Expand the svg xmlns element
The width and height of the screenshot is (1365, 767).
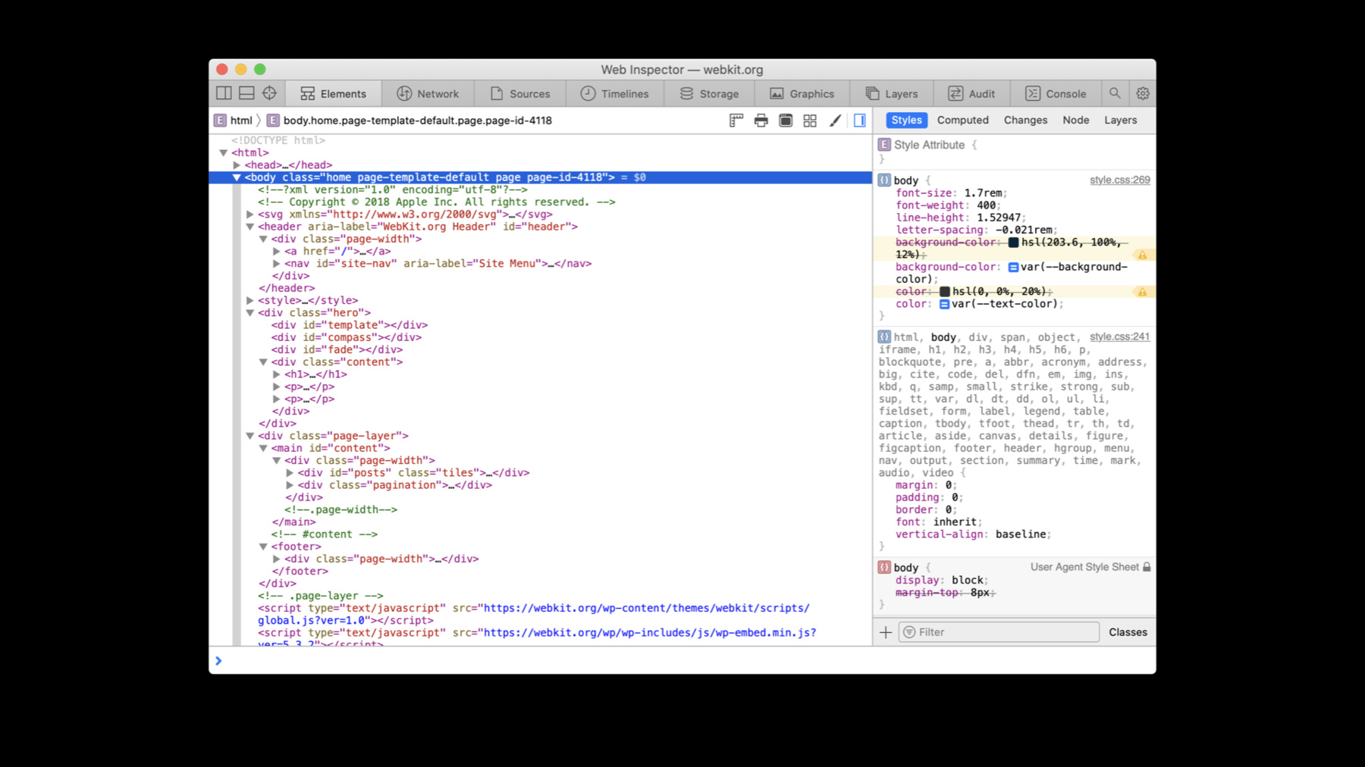249,214
